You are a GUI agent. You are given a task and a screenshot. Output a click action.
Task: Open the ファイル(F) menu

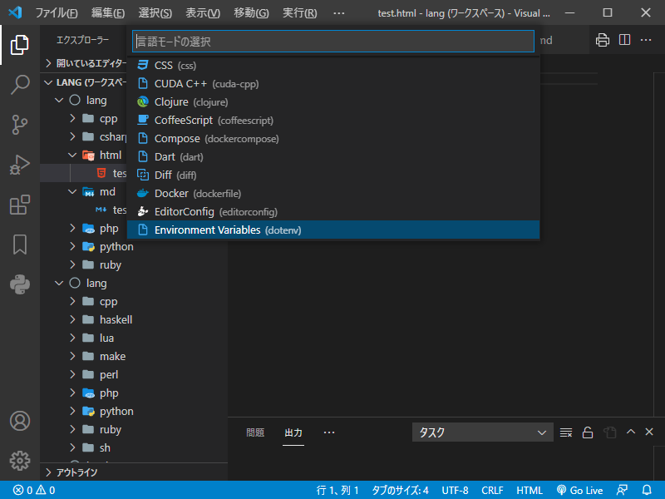coord(57,12)
